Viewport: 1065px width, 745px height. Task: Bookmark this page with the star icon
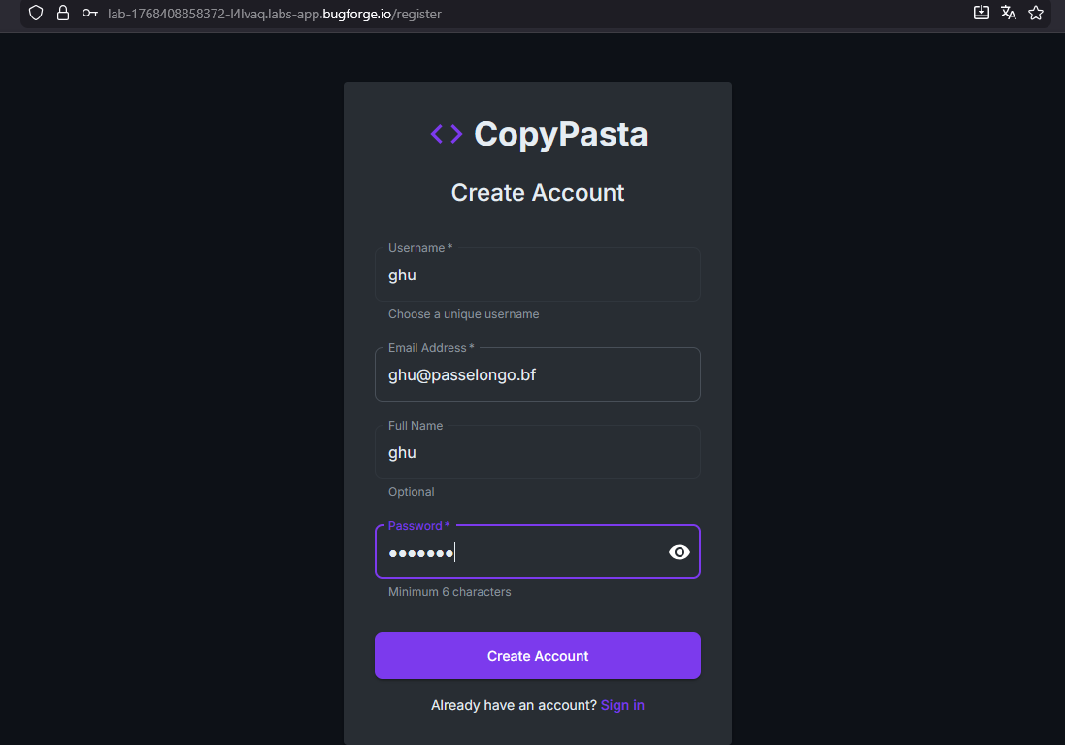pos(1036,13)
